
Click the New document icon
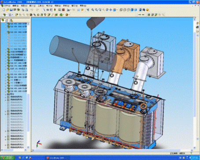(4, 10)
